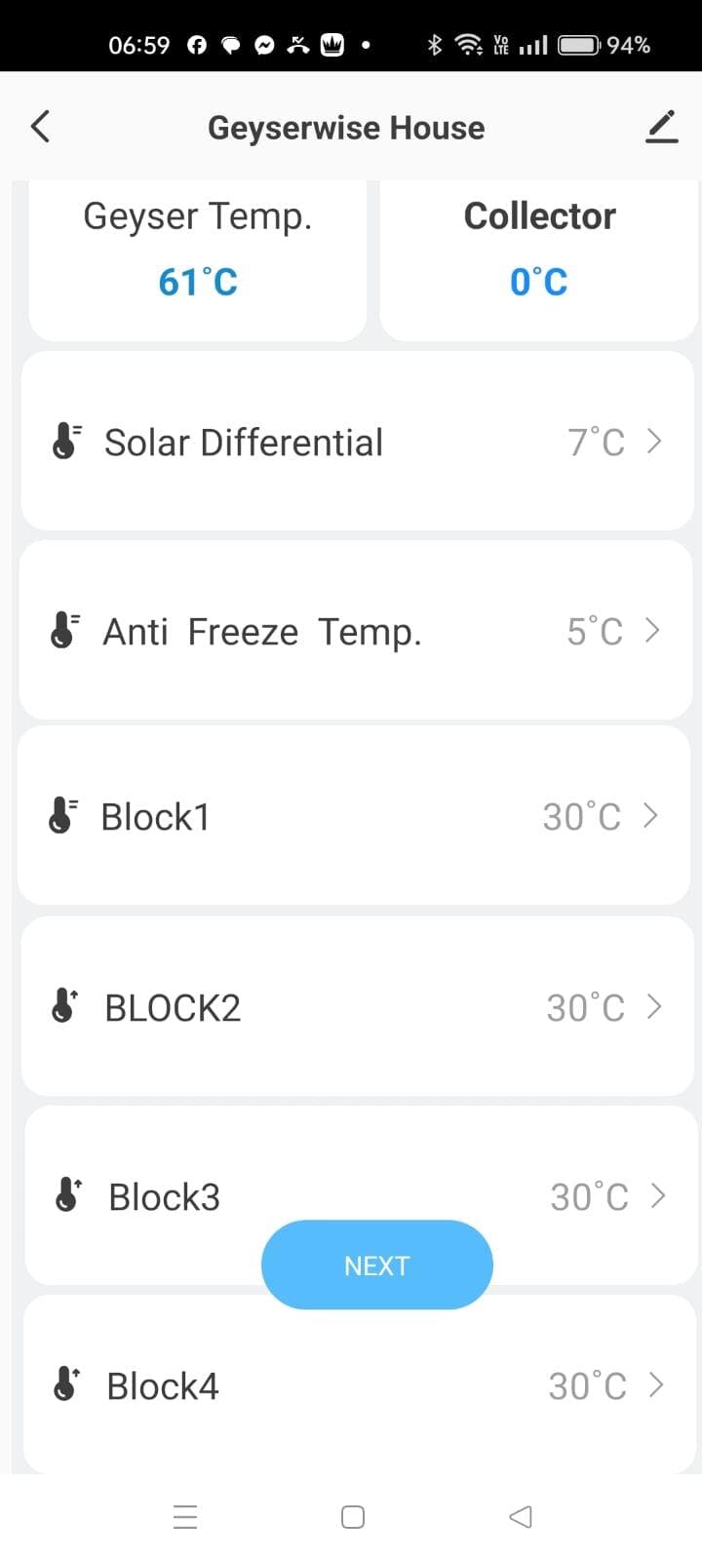This screenshot has height=1560, width=702.
Task: Expand Block4 chevron arrow
Action: click(x=656, y=1384)
